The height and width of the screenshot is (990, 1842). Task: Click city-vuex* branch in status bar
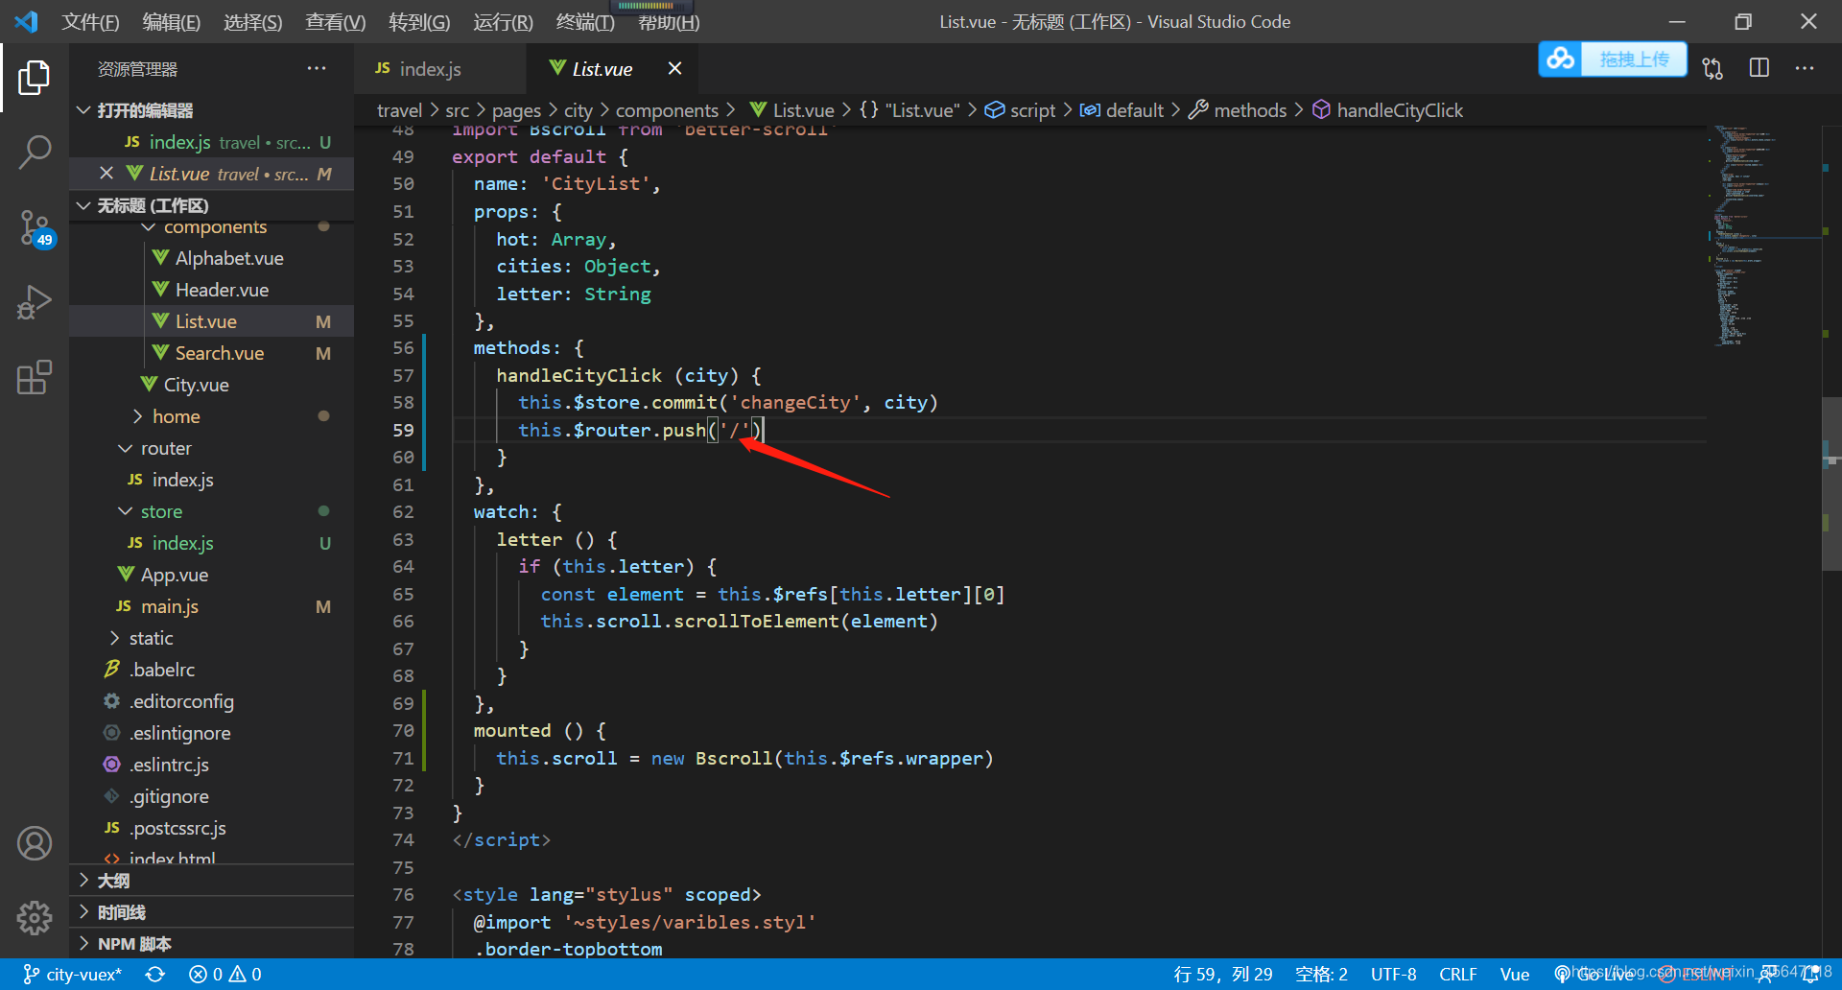click(x=73, y=975)
